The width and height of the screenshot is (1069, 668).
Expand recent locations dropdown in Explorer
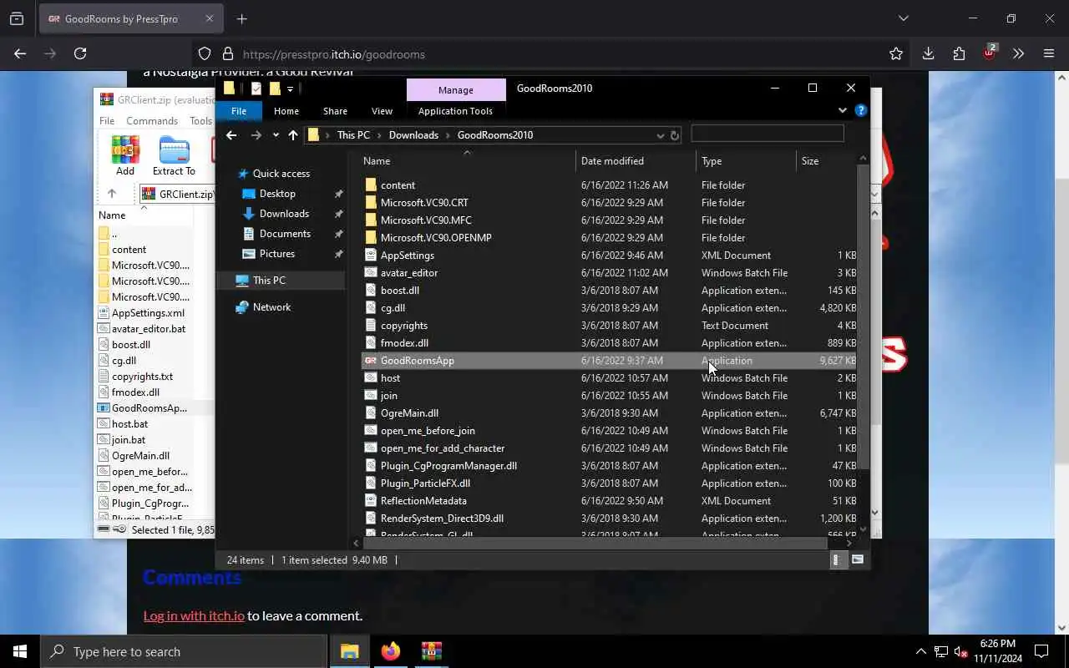[x=276, y=135]
